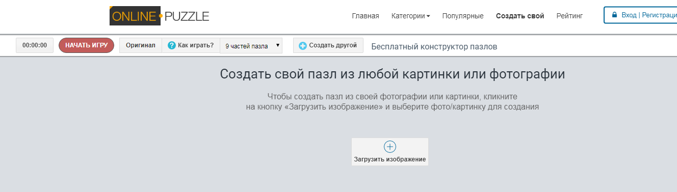Click the 00:00:00 timer display
The height and width of the screenshot is (192, 677).
coord(35,45)
